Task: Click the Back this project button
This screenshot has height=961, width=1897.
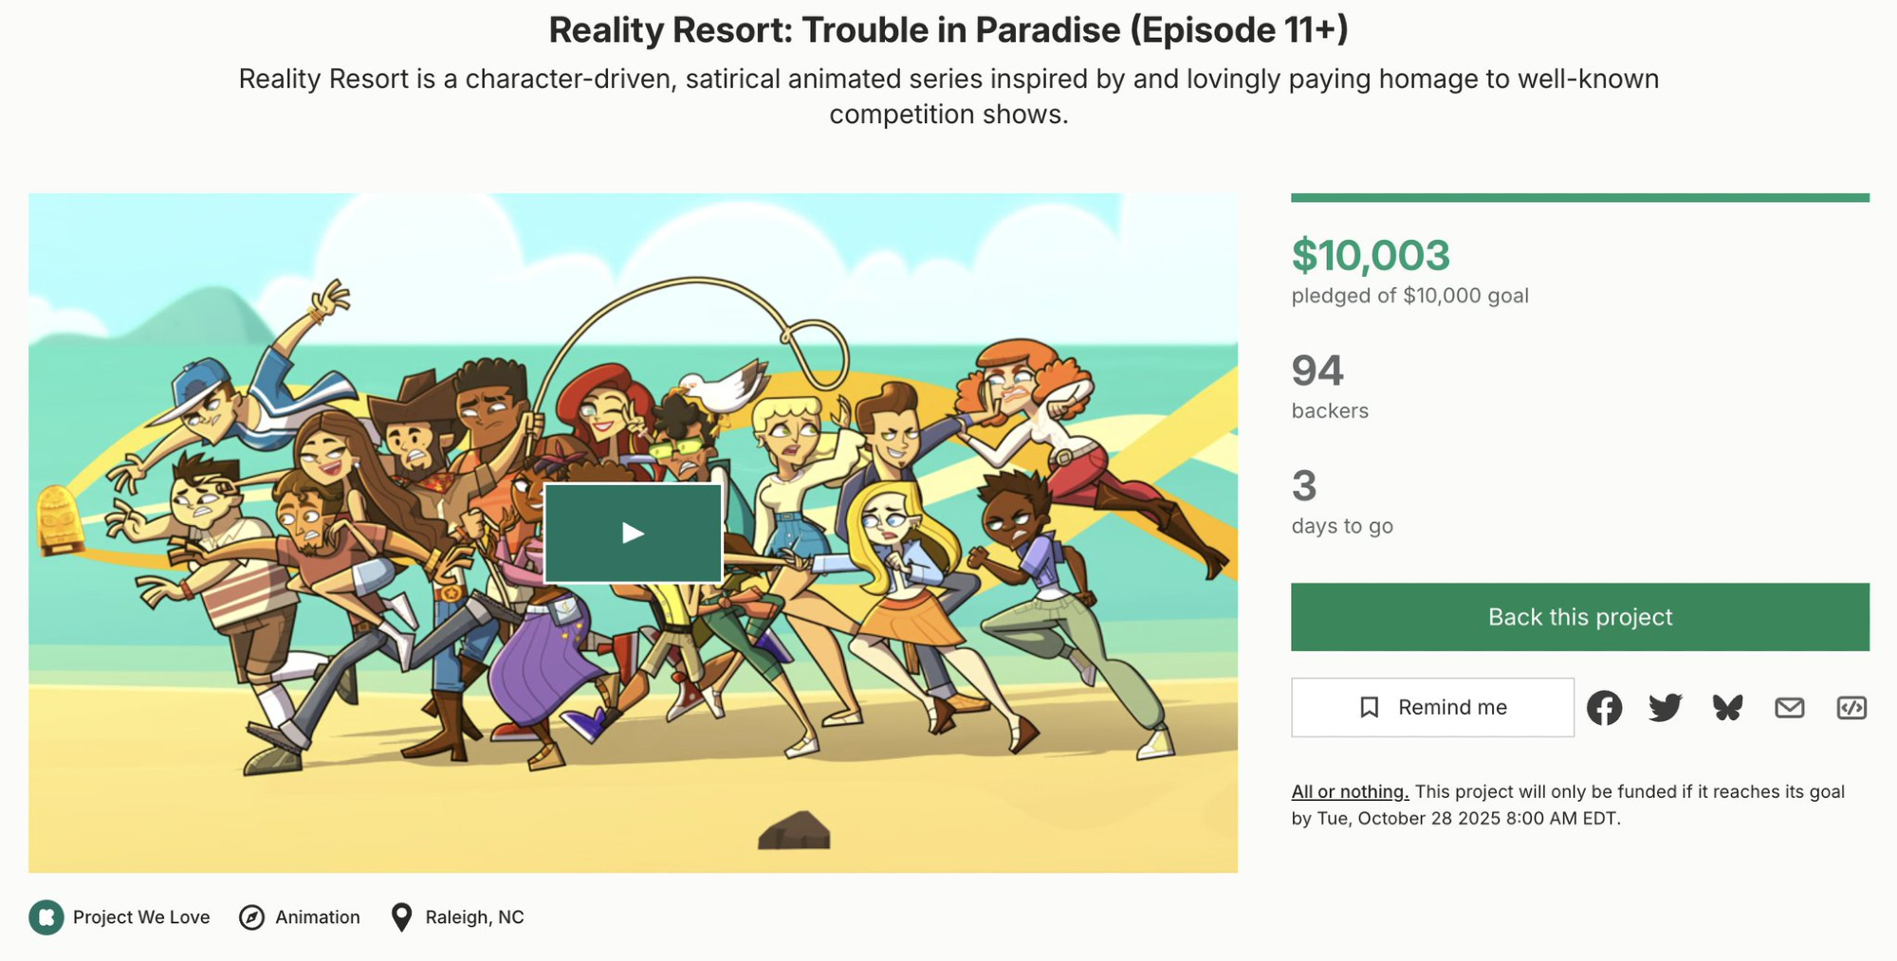Action: coord(1579,617)
